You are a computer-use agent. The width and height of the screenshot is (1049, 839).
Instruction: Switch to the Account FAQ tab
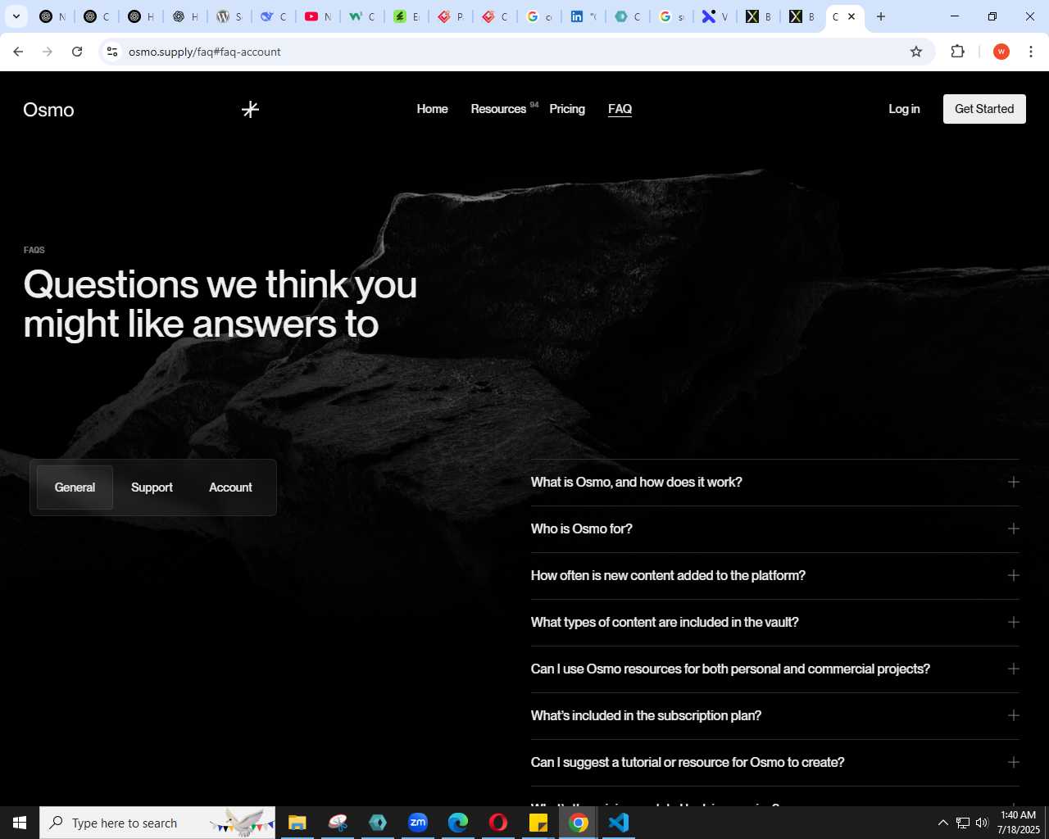[230, 488]
